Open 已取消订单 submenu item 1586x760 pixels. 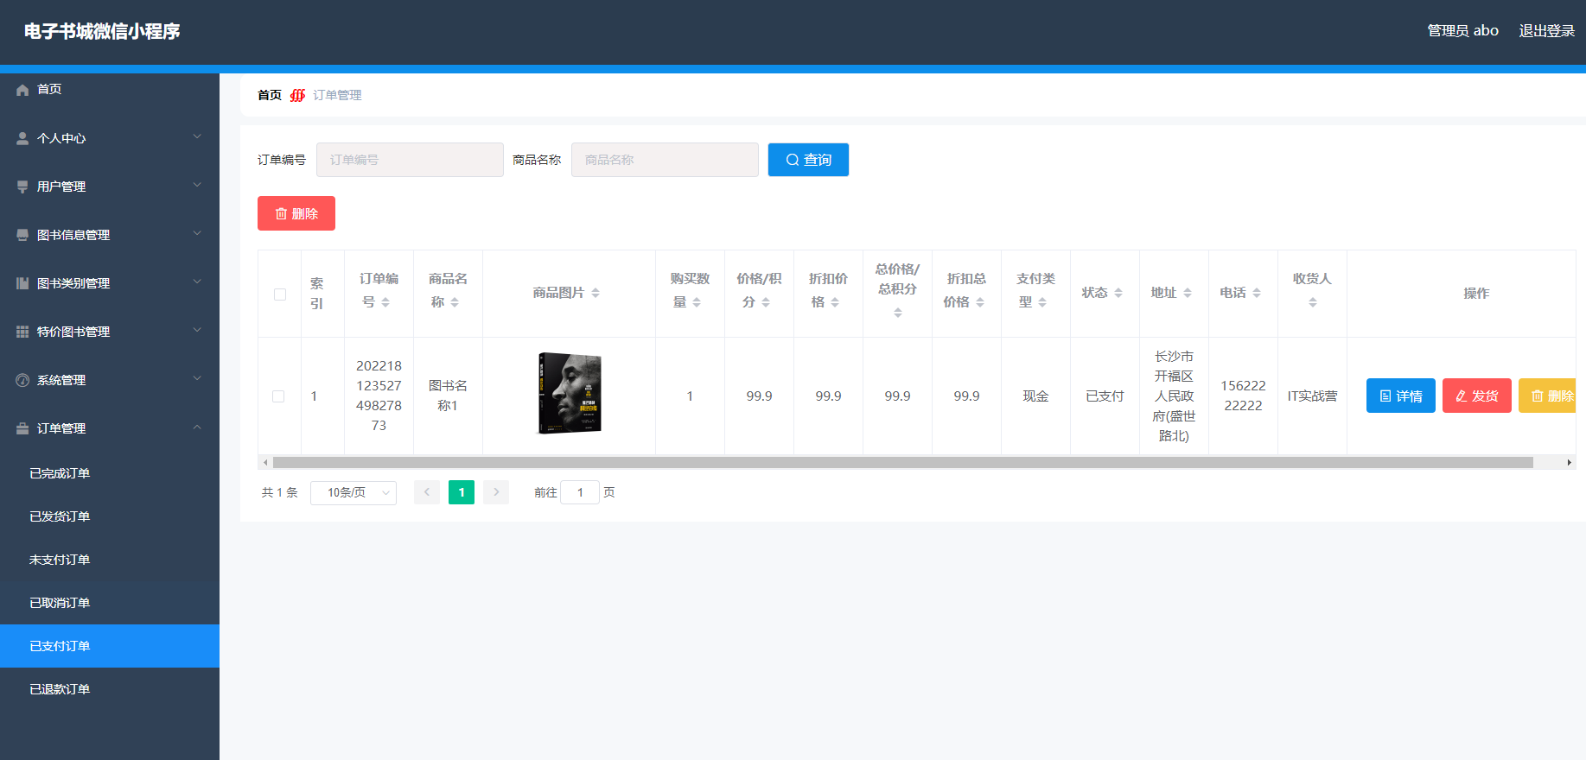pyautogui.click(x=110, y=603)
